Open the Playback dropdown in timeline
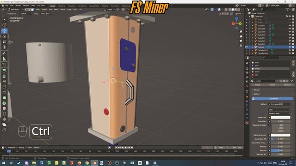296x166 pixels. 12,148
